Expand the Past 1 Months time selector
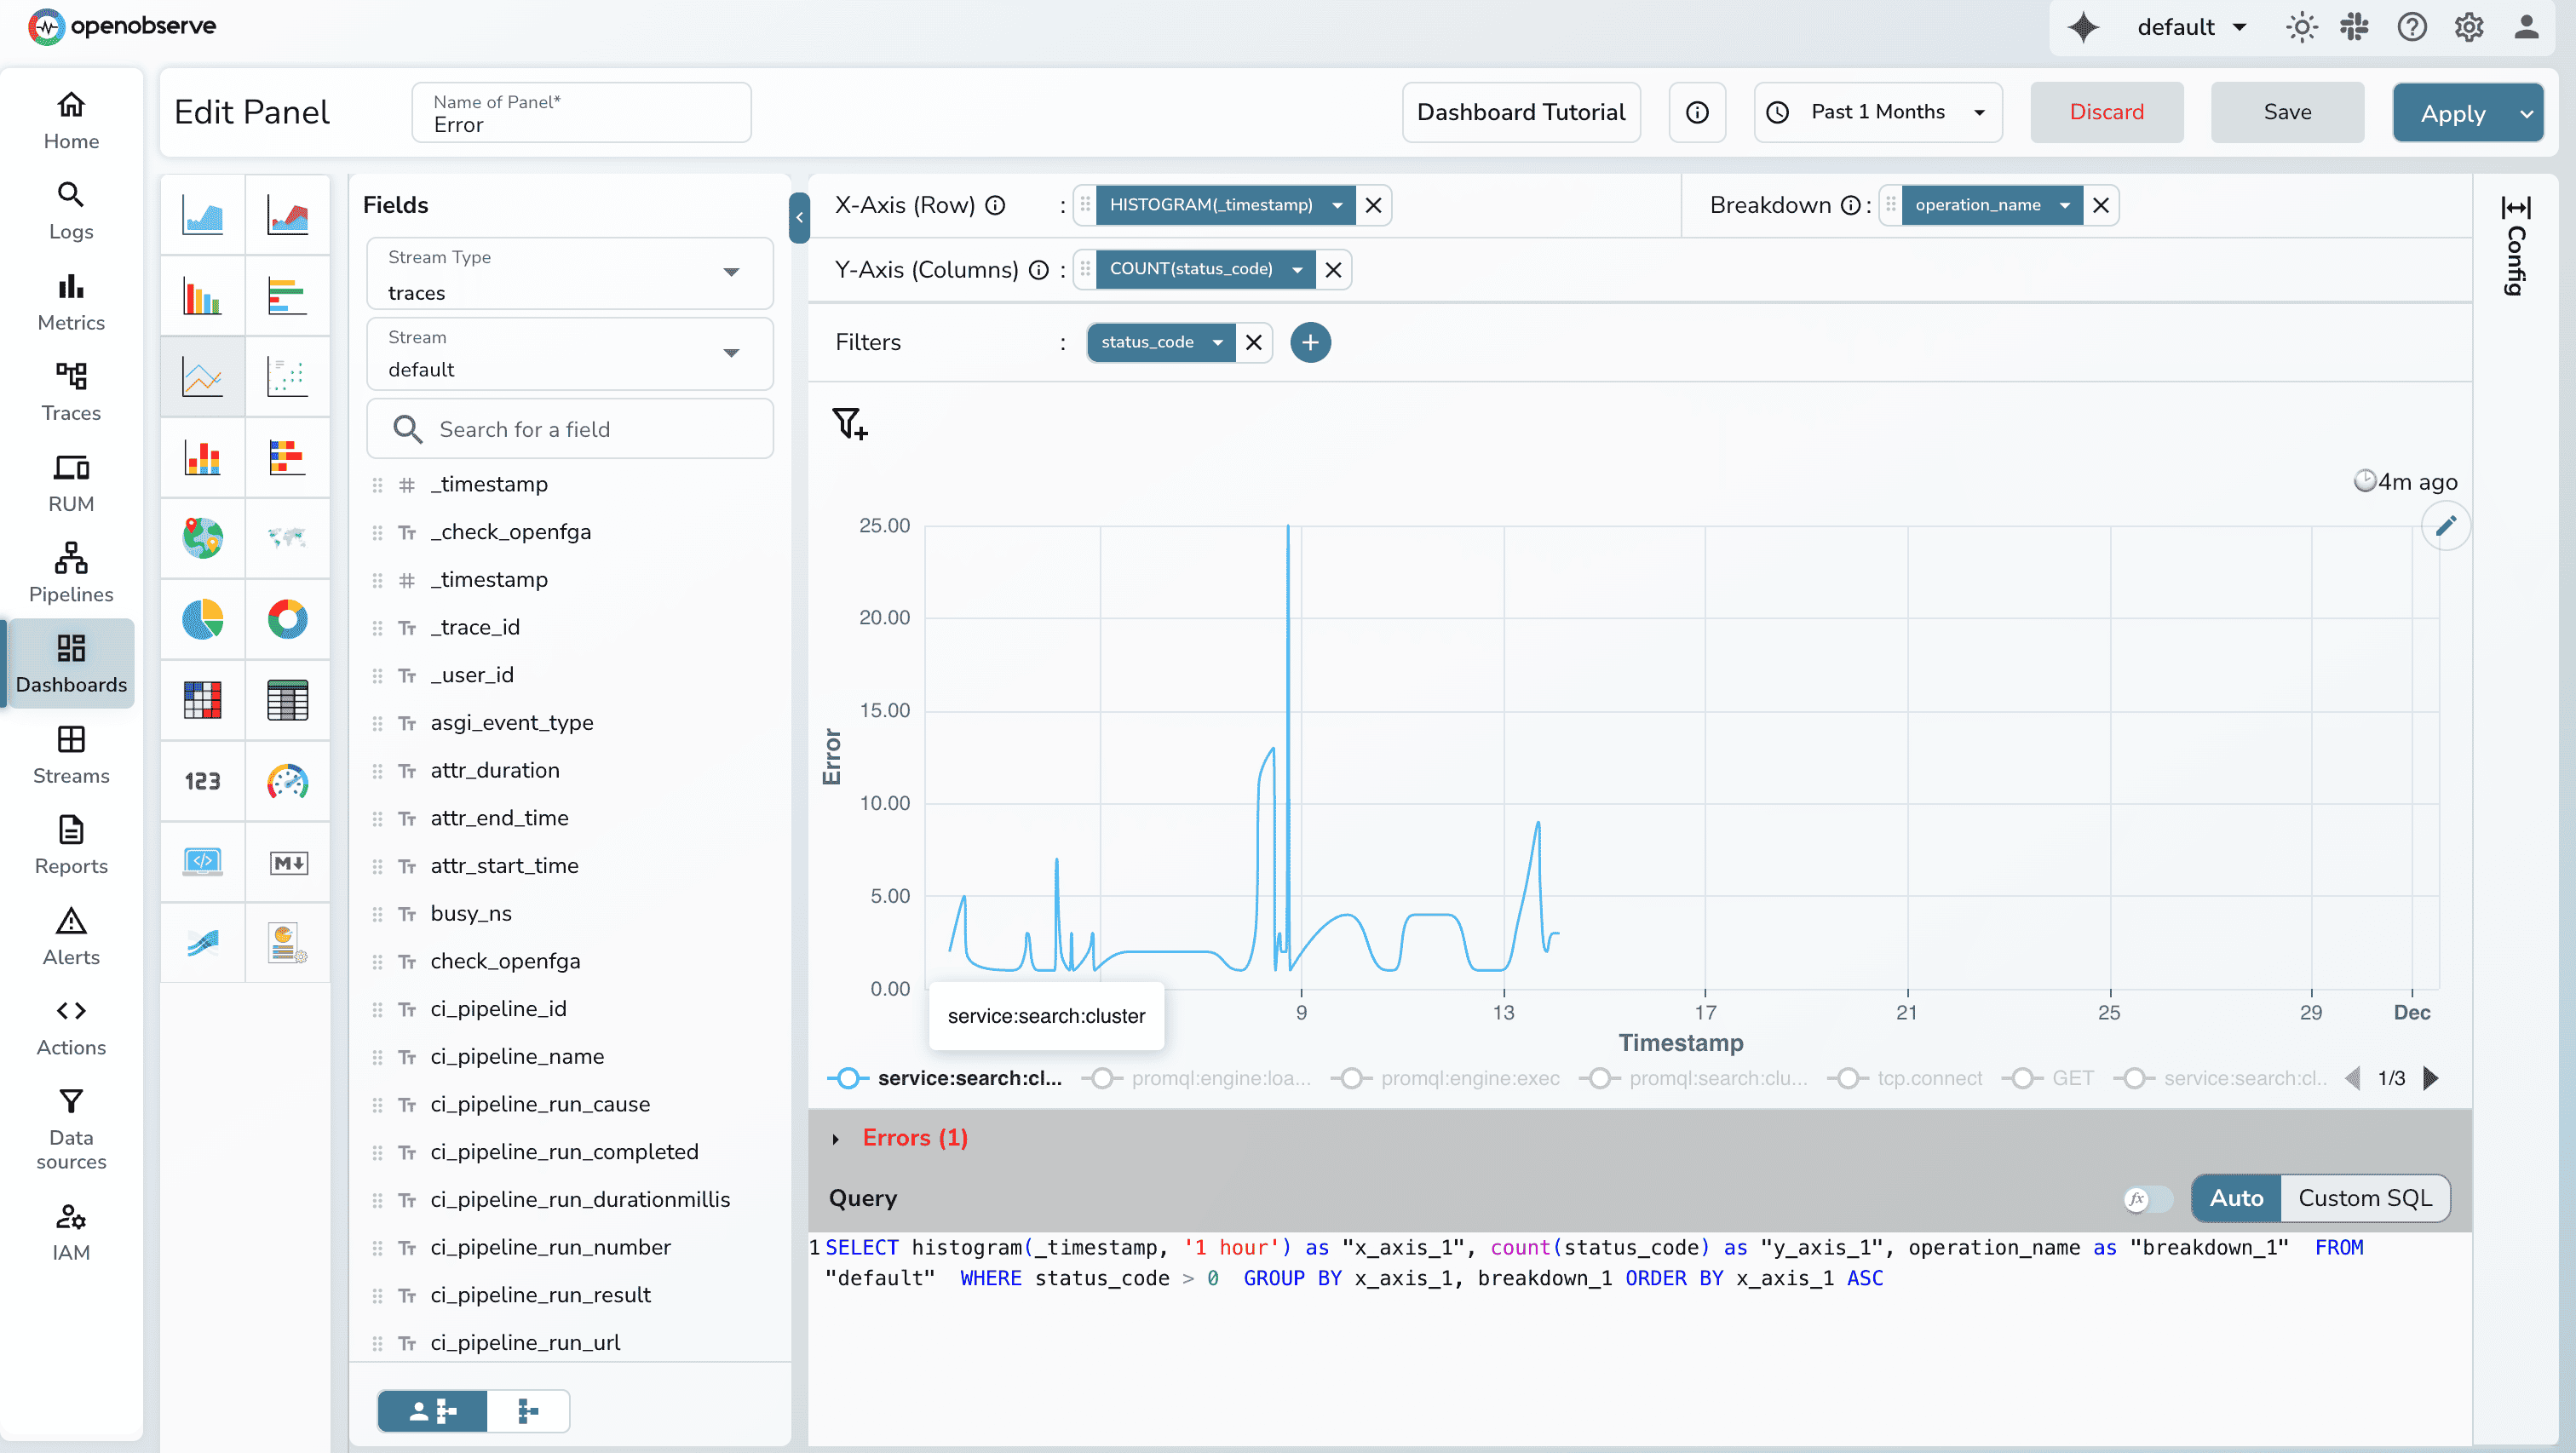This screenshot has width=2576, height=1453. [1877, 112]
